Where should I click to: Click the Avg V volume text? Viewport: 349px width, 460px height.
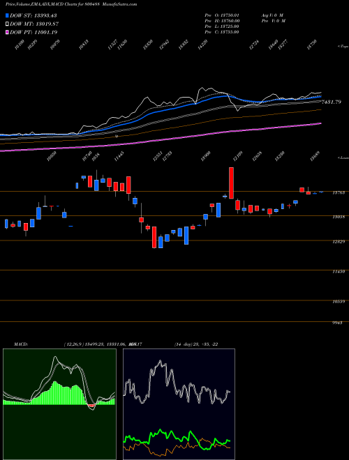click(272, 15)
